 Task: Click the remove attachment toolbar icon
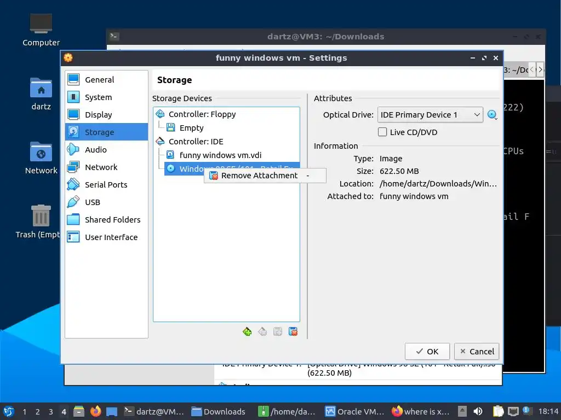click(x=293, y=332)
